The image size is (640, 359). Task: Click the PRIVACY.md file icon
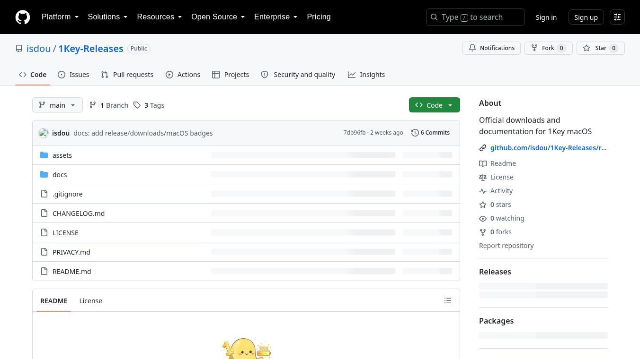44,252
